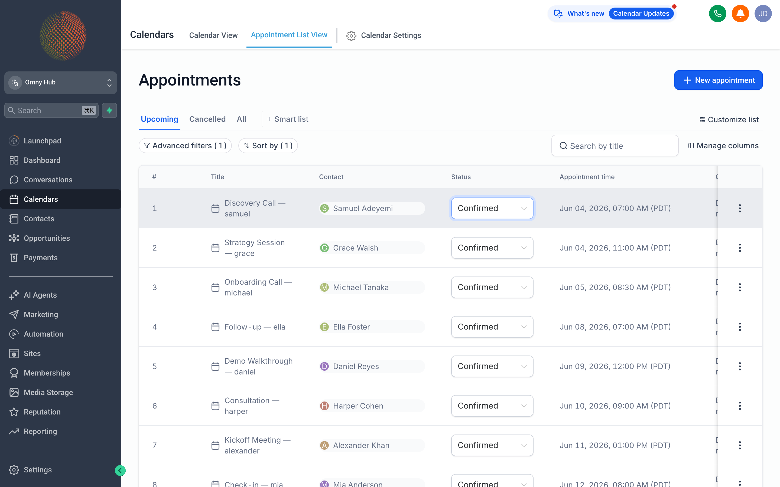The height and width of the screenshot is (487, 780).
Task: Open contact Grace Walsh chip
Action: click(372, 248)
